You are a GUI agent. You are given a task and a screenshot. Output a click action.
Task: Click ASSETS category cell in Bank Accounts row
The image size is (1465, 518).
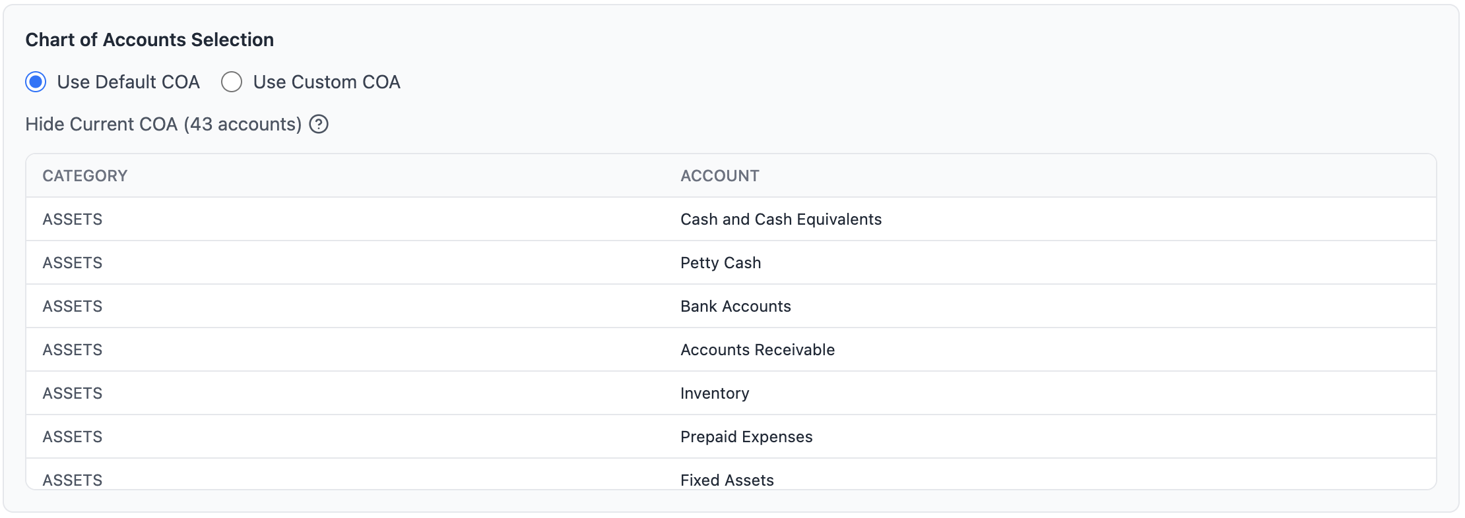[x=73, y=306]
